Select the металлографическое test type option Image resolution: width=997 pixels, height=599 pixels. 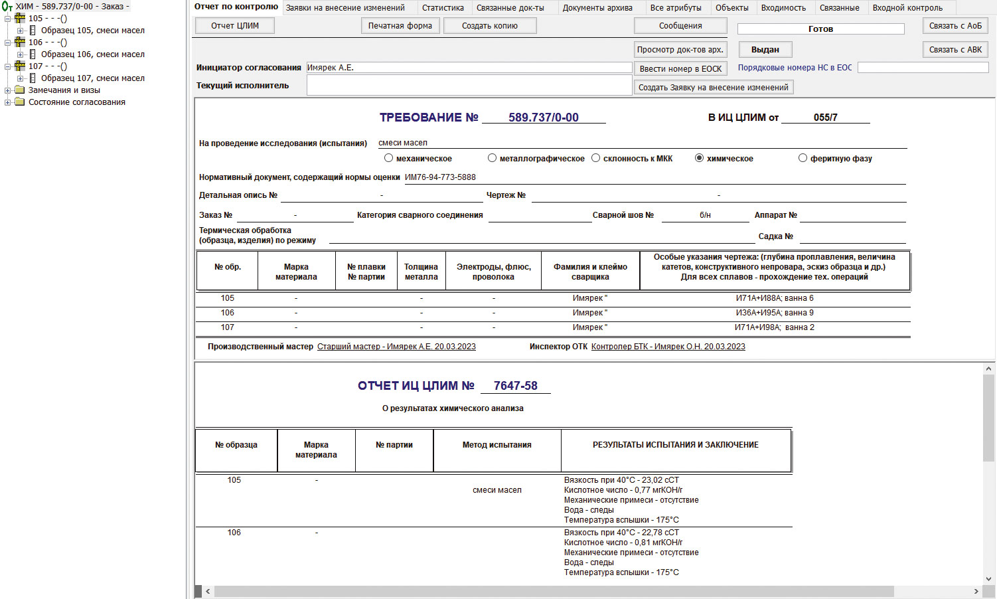click(492, 158)
